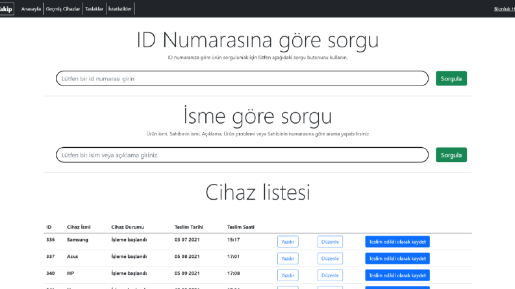The height and width of the screenshot is (289, 515).
Task: Click Sorgula for the ID search
Action: pyautogui.click(x=451, y=78)
